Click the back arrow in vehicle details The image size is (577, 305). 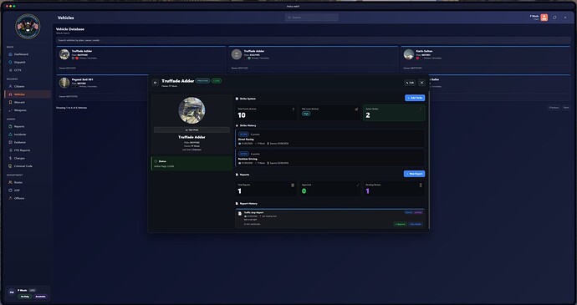click(x=156, y=83)
